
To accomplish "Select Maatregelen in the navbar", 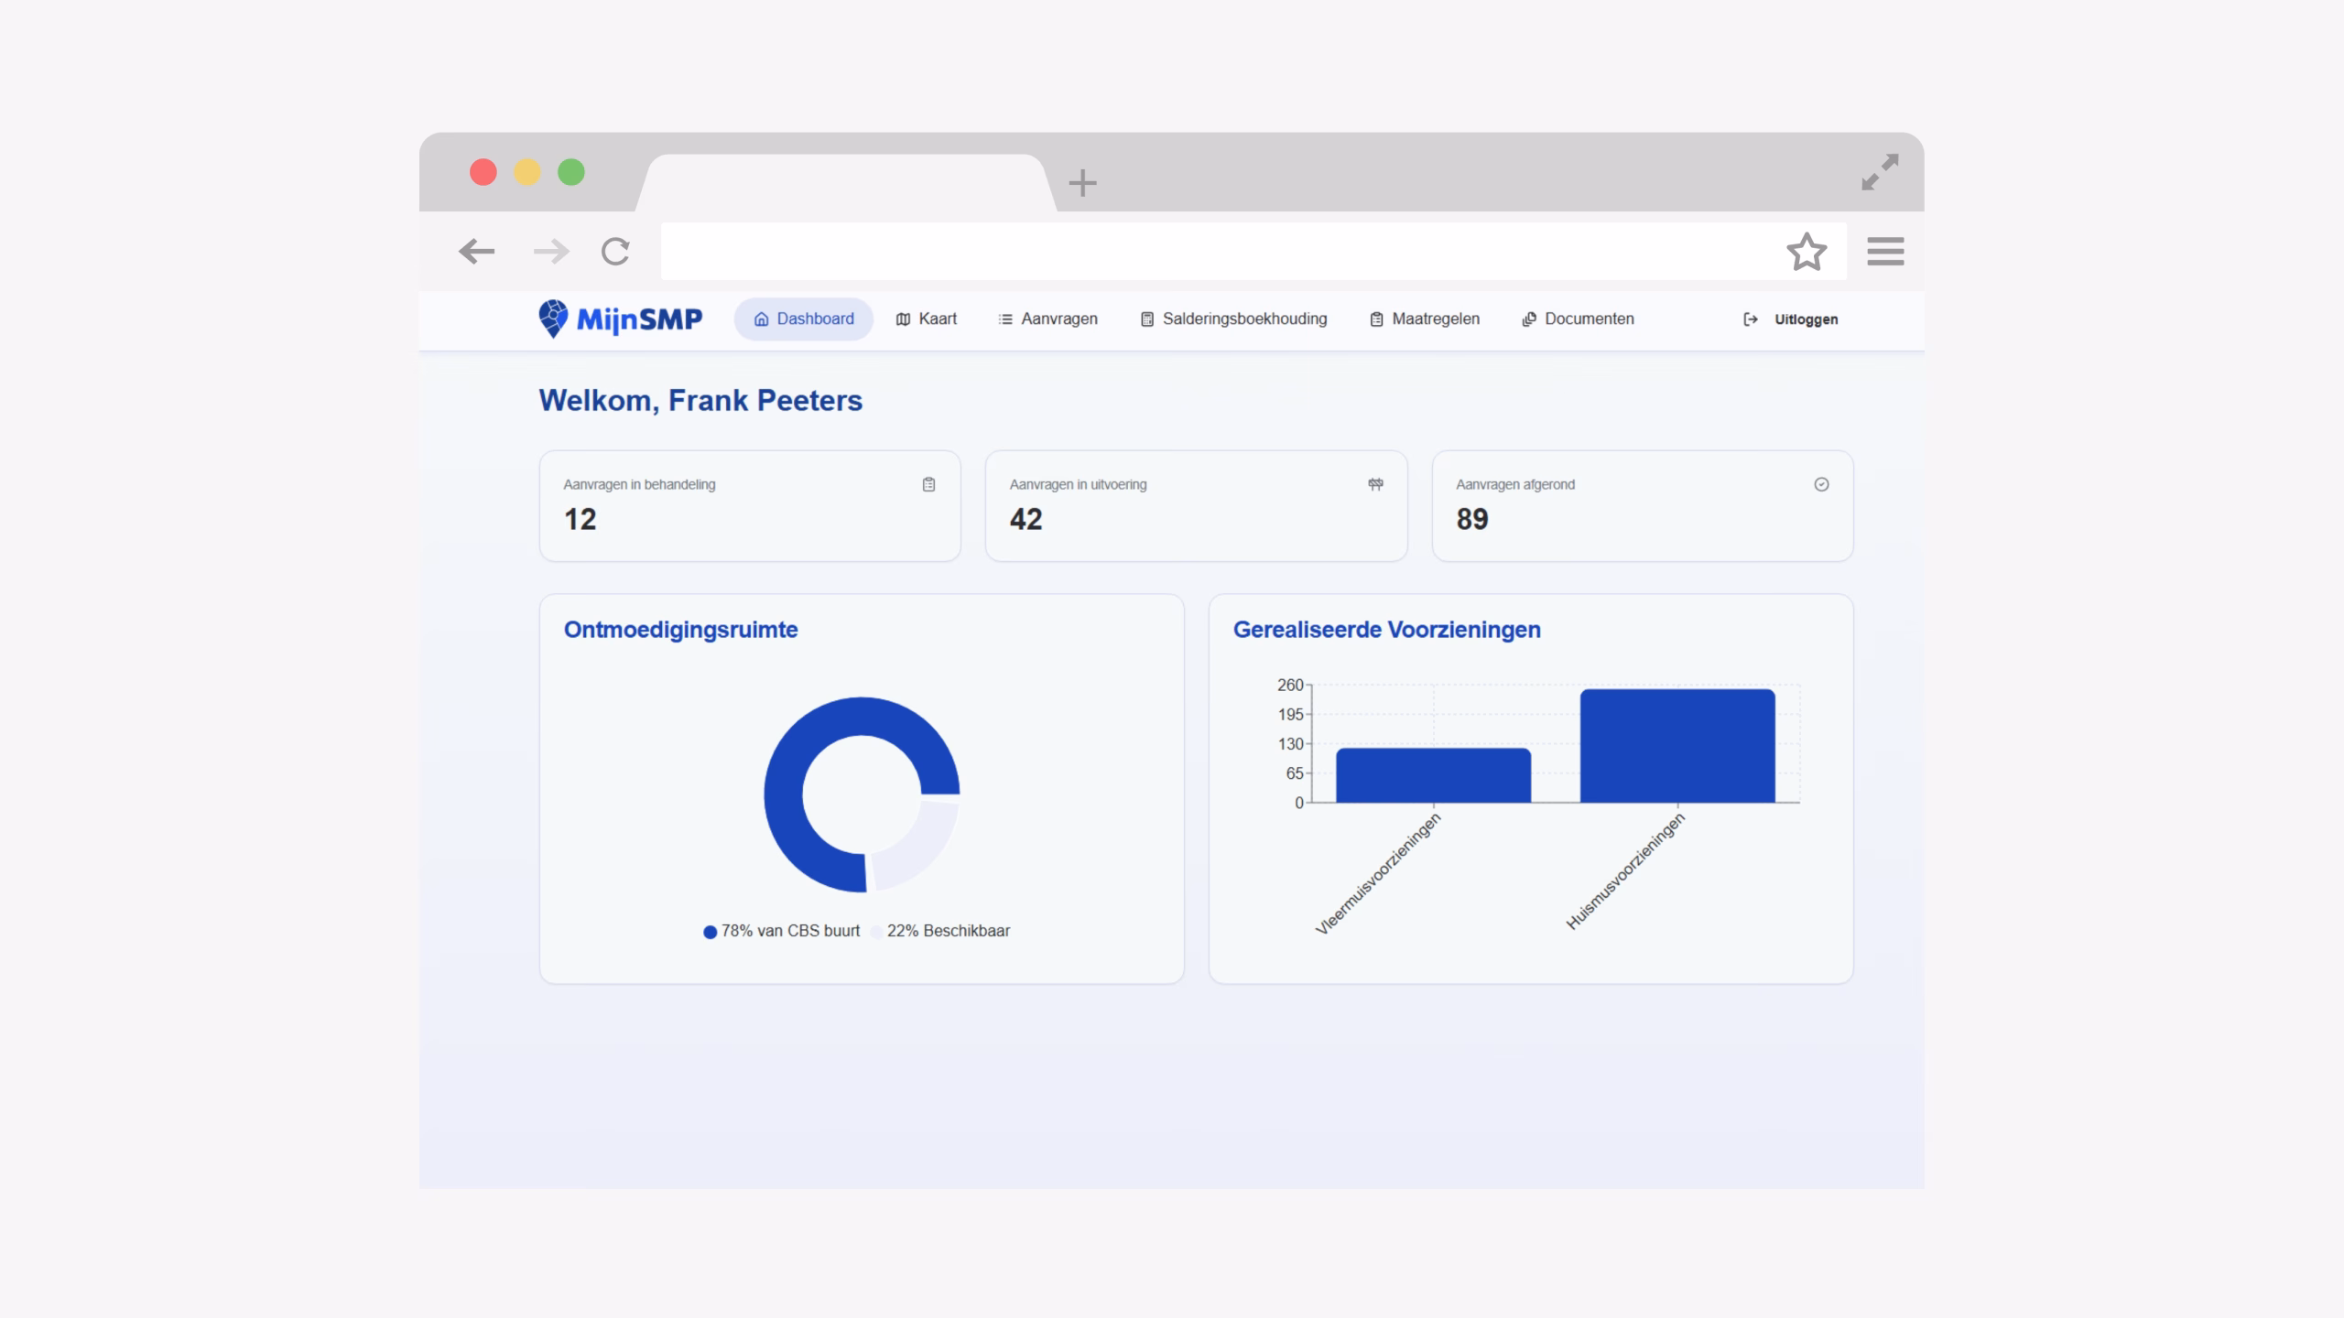I will (1425, 319).
